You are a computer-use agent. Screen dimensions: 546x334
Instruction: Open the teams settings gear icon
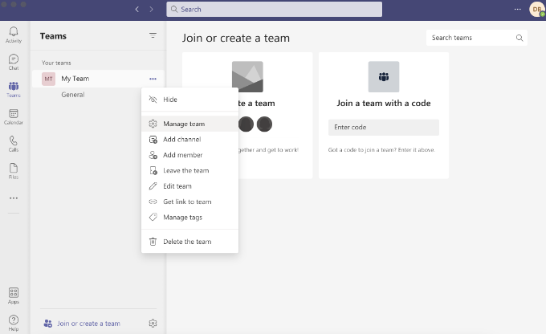(153, 324)
